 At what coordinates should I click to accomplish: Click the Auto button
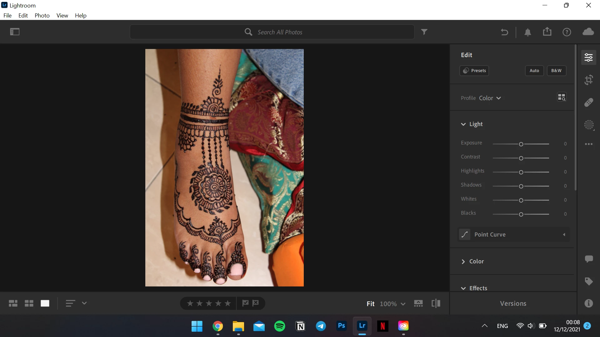click(534, 71)
